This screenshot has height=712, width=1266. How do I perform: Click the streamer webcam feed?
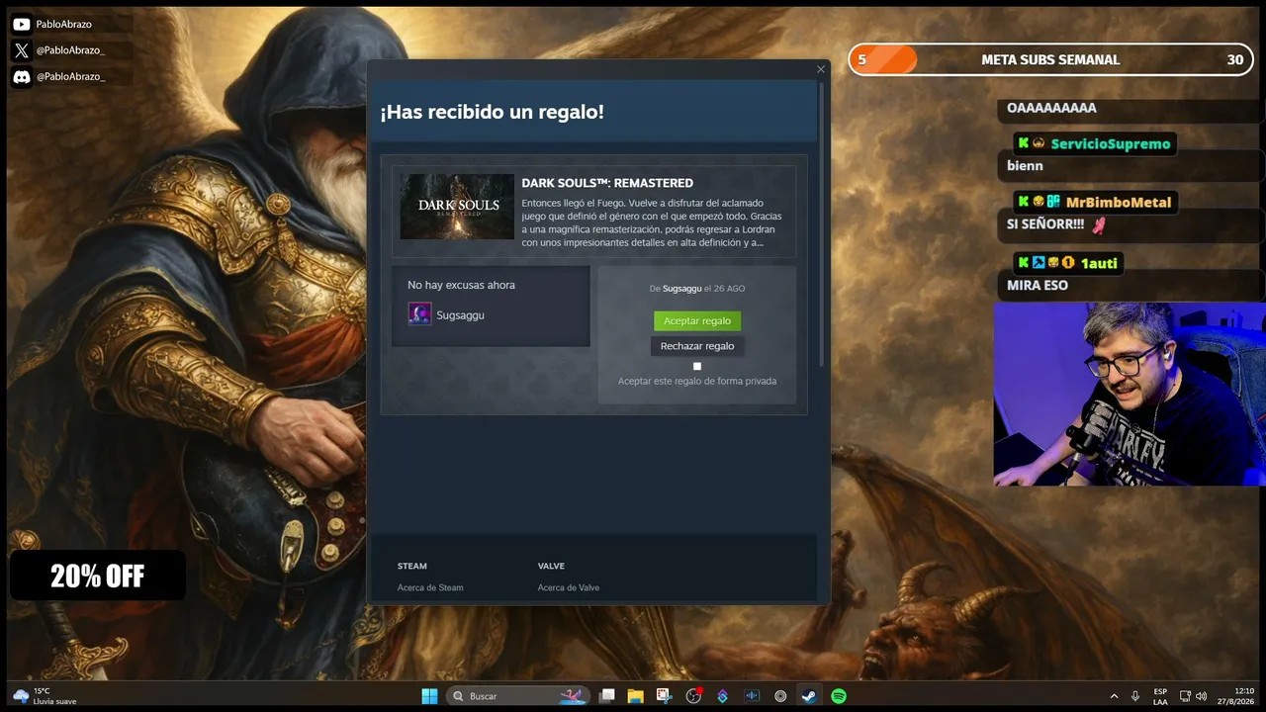tap(1130, 394)
